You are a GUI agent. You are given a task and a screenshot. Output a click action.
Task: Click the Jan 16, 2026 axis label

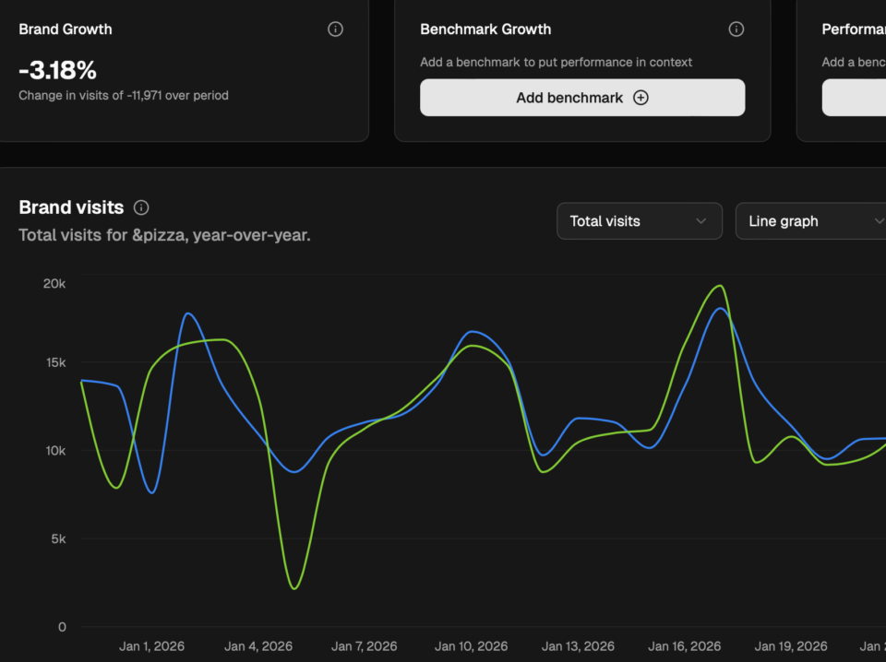(x=684, y=646)
